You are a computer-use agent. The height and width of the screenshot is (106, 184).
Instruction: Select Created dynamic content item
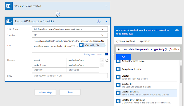pos(147,77)
